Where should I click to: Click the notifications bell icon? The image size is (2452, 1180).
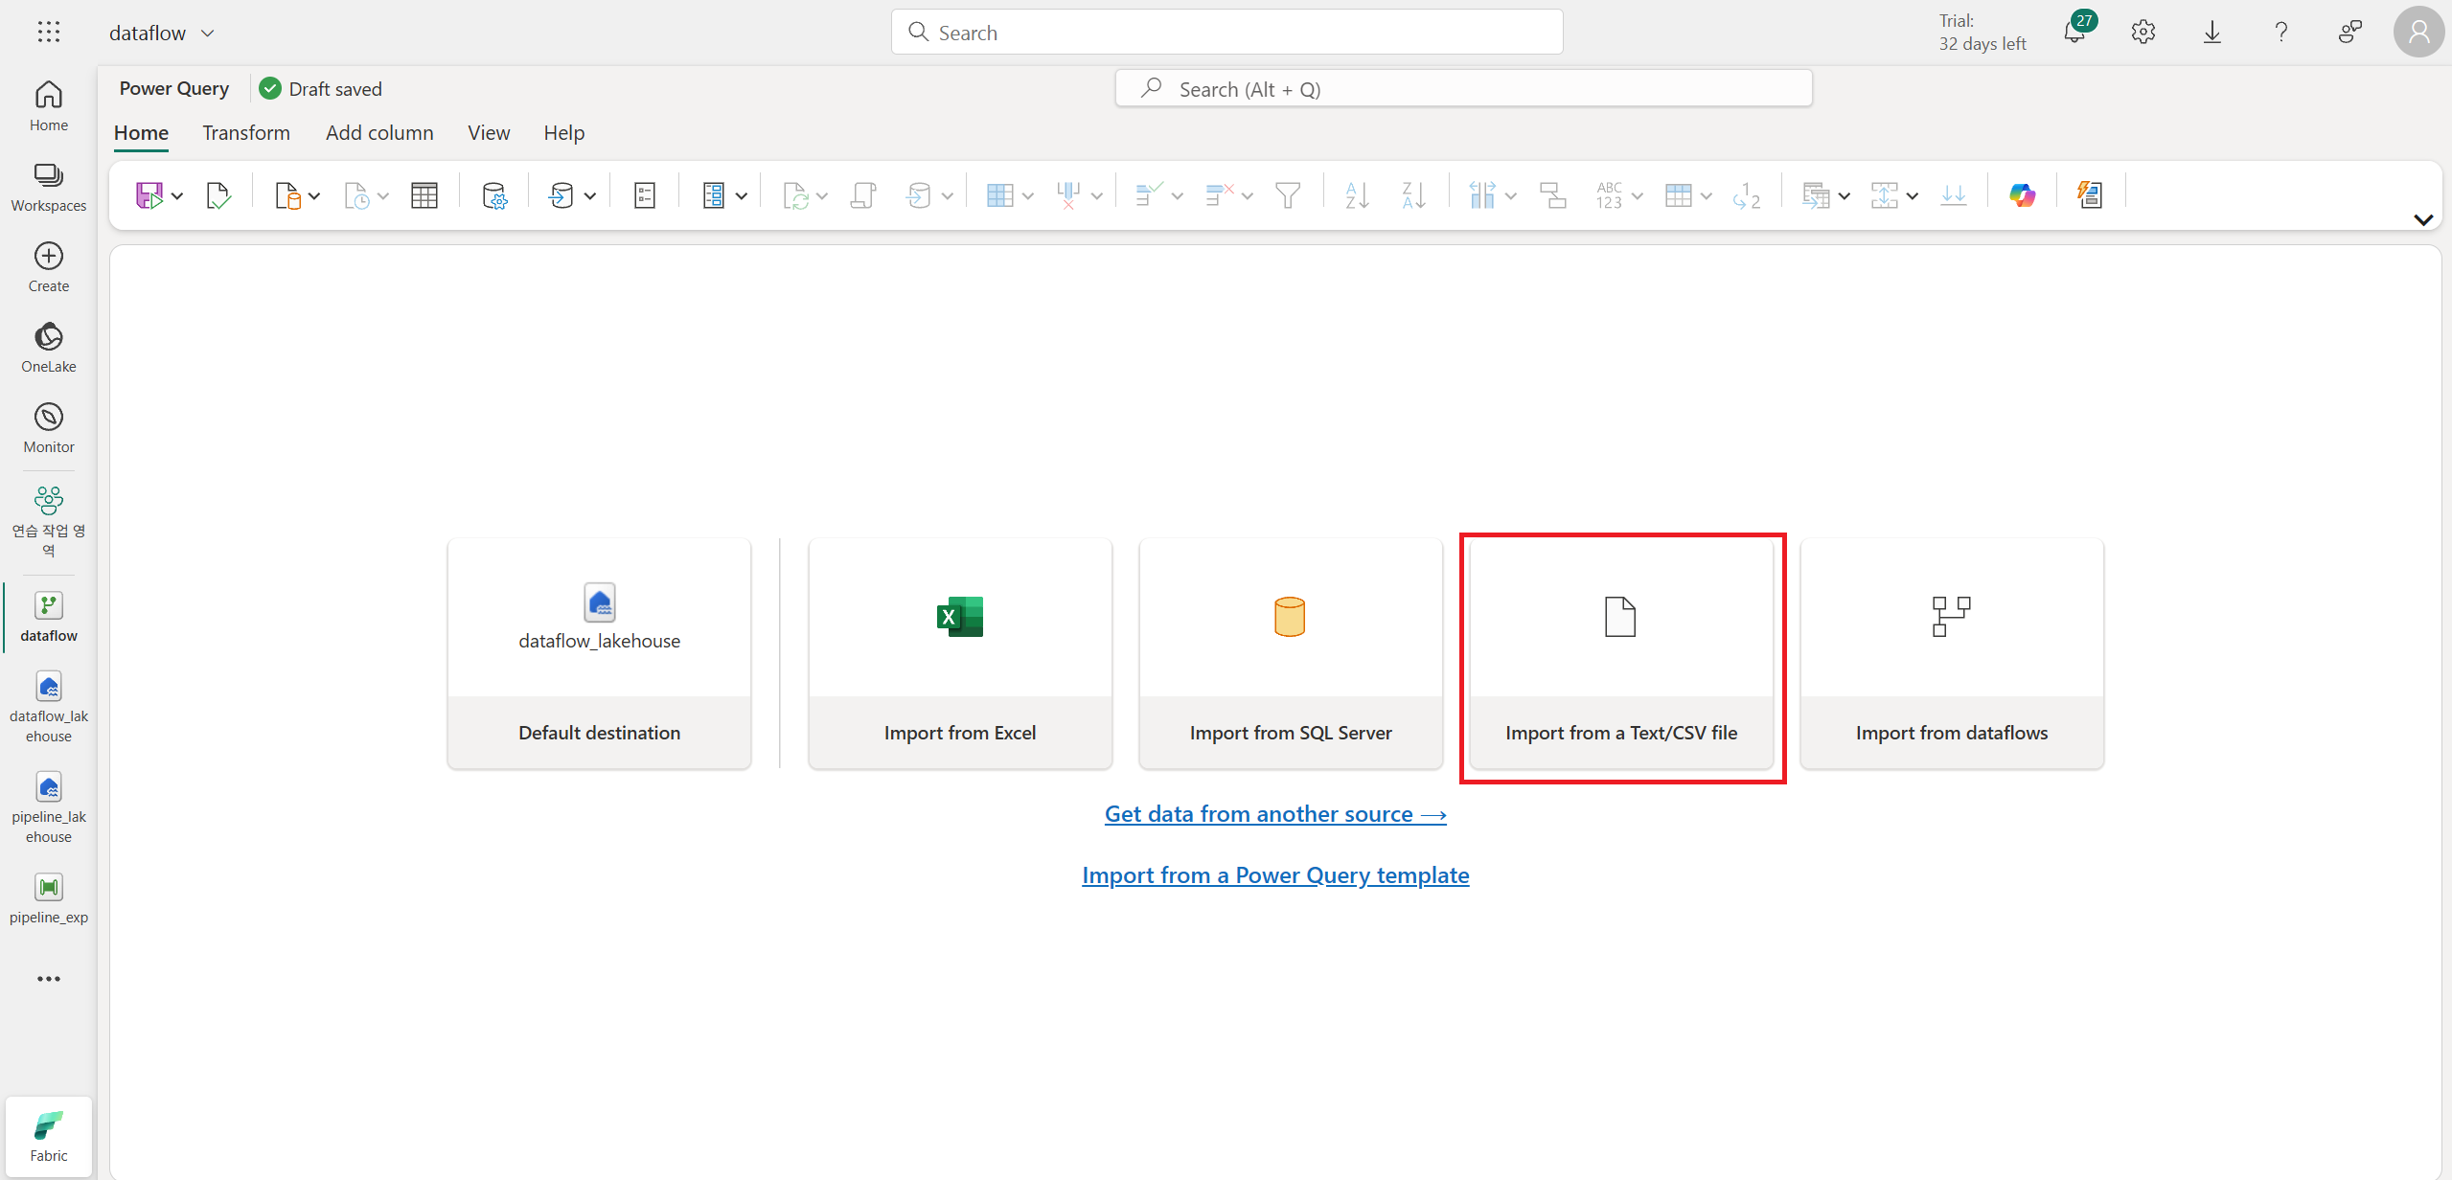[2074, 33]
